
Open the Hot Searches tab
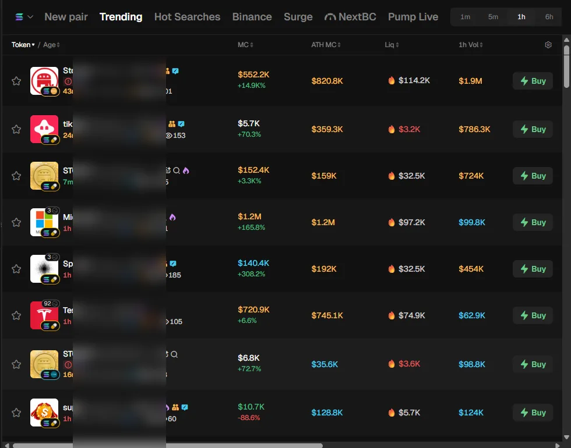(x=187, y=17)
